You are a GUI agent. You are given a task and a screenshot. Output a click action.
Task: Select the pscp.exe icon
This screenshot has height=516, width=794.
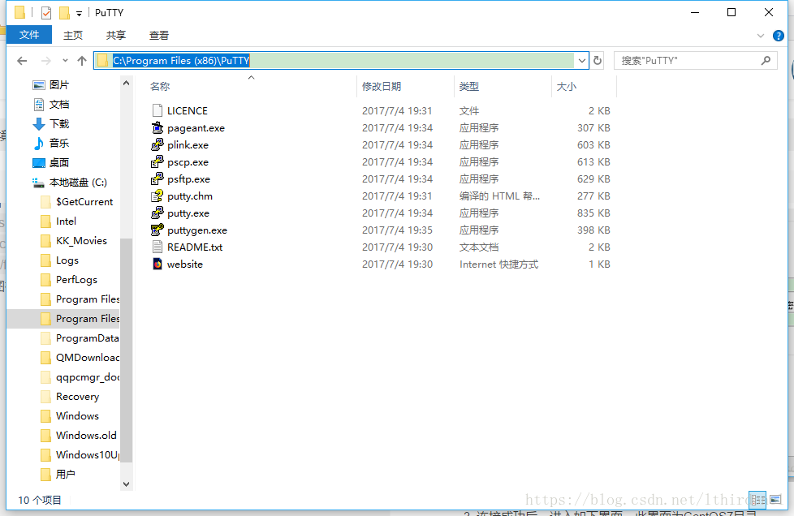(x=158, y=162)
